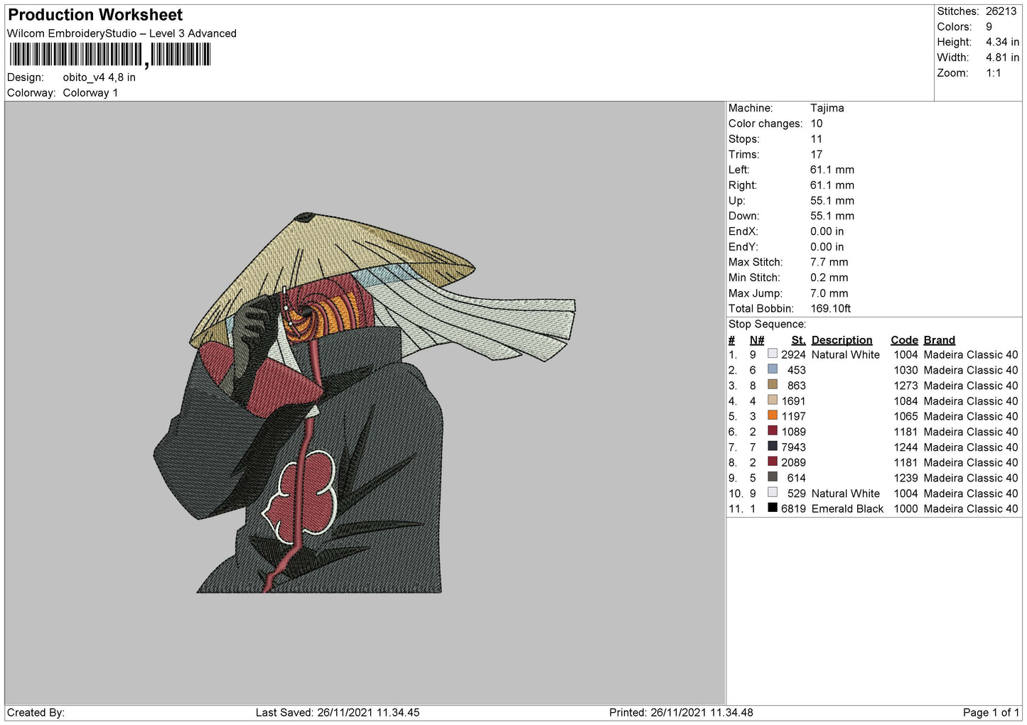The height and width of the screenshot is (725, 1027).
Task: Click the Total Bobbin value 169.10ft
Action: click(831, 309)
